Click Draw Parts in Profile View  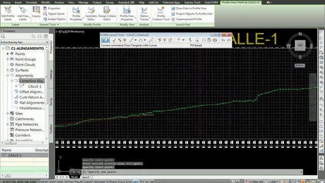coord(189,8)
